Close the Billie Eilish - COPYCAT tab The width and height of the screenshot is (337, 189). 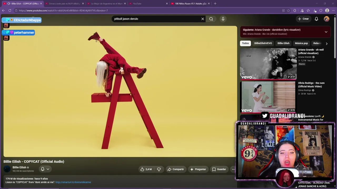[x=41, y=4]
